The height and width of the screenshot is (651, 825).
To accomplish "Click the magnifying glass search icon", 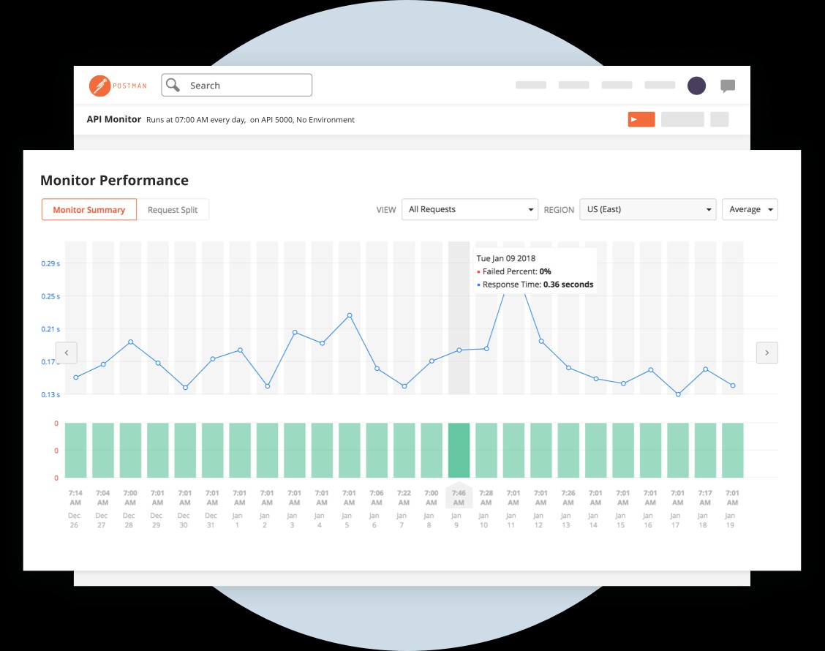I will click(x=173, y=86).
